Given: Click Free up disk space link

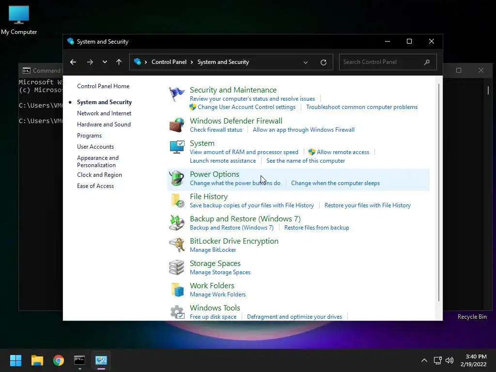Looking at the screenshot, I should pos(213,317).
